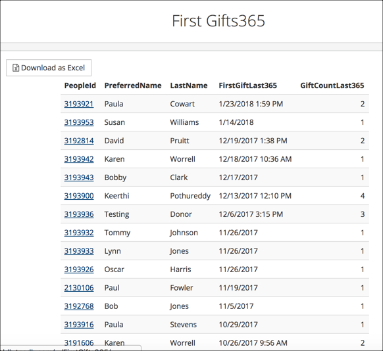Open PeopleId 2130106 for Paul Fowler

tap(79, 288)
